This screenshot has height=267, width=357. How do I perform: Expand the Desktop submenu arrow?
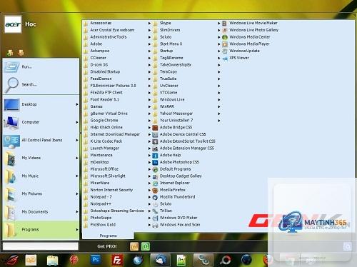coord(77,104)
